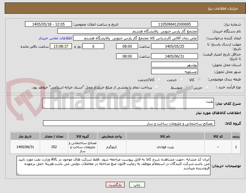Image resolution: width=246 pixels, height=193 pixels.
Task: Click the چاپ print button
Action: click(137, 185)
